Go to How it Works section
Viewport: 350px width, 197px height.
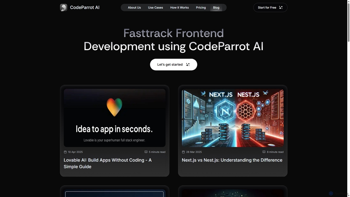(x=179, y=8)
